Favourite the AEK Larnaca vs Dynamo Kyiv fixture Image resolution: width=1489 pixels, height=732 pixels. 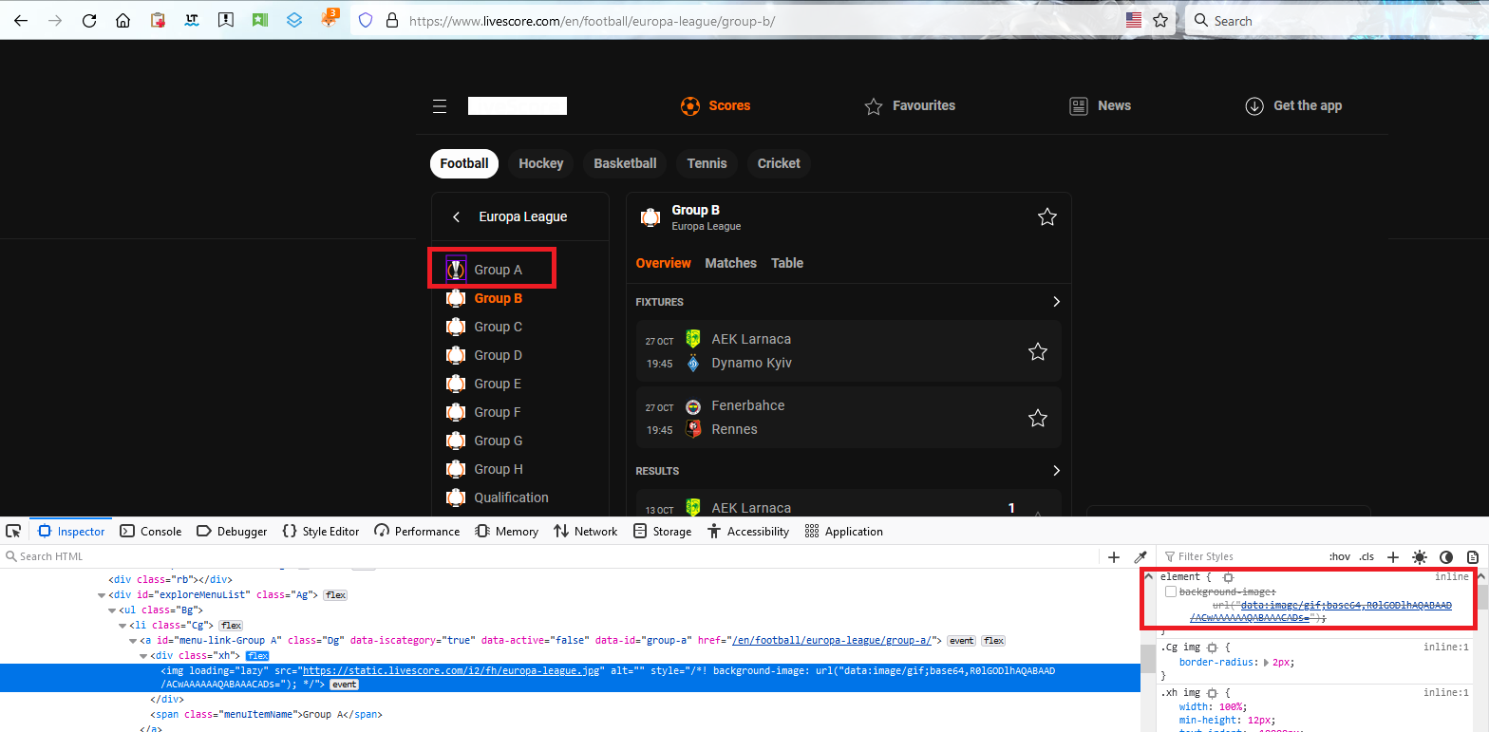[x=1038, y=352]
